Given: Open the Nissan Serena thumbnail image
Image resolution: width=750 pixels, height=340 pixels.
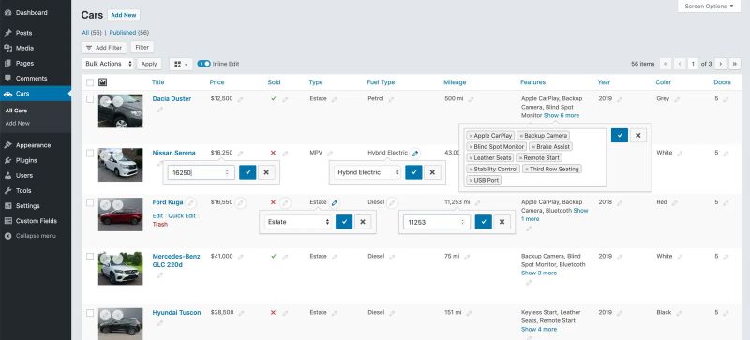Looking at the screenshot, I should coord(121,165).
